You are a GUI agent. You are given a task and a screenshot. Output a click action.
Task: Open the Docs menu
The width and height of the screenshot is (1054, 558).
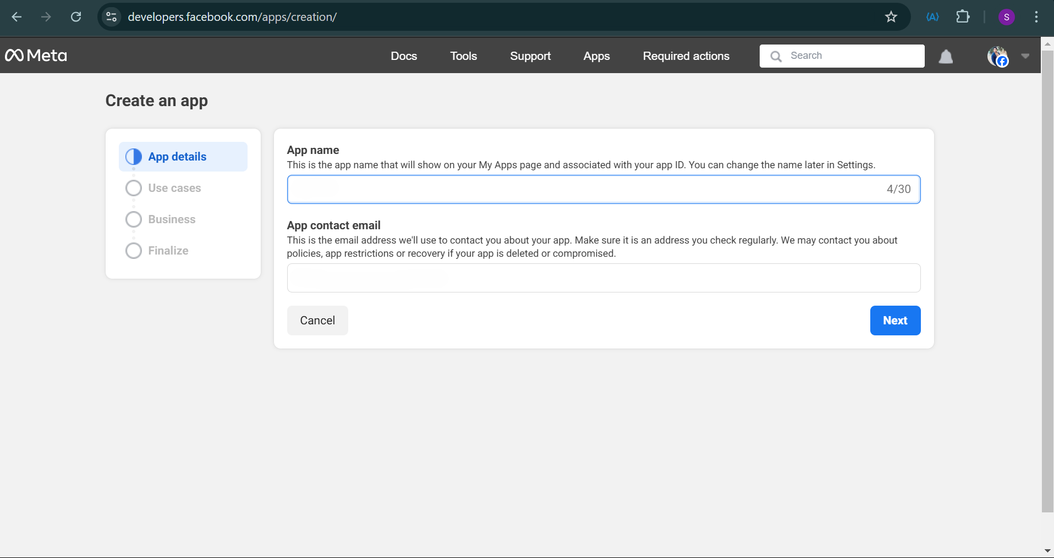[404, 56]
